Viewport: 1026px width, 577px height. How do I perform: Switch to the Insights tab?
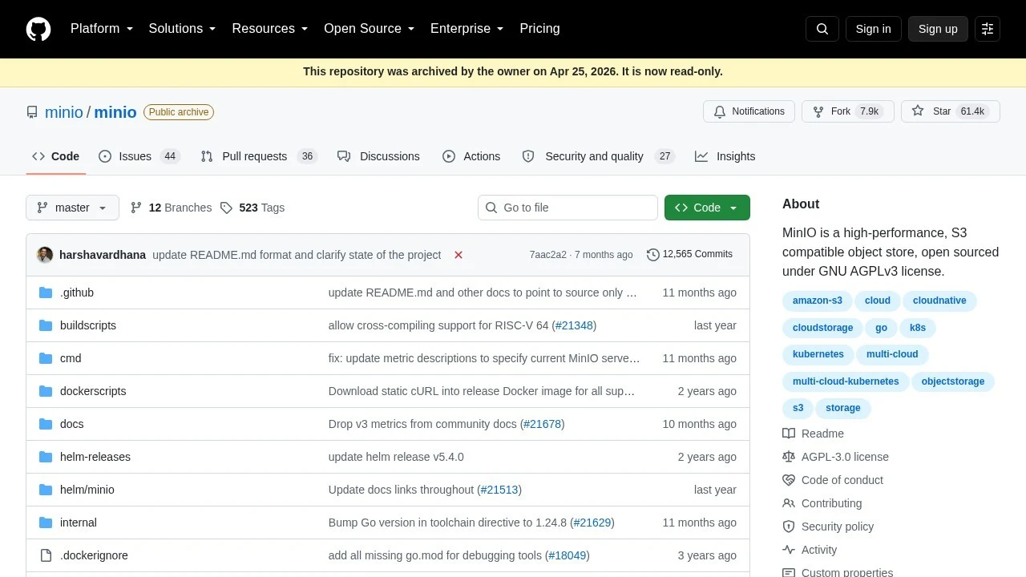(x=725, y=156)
